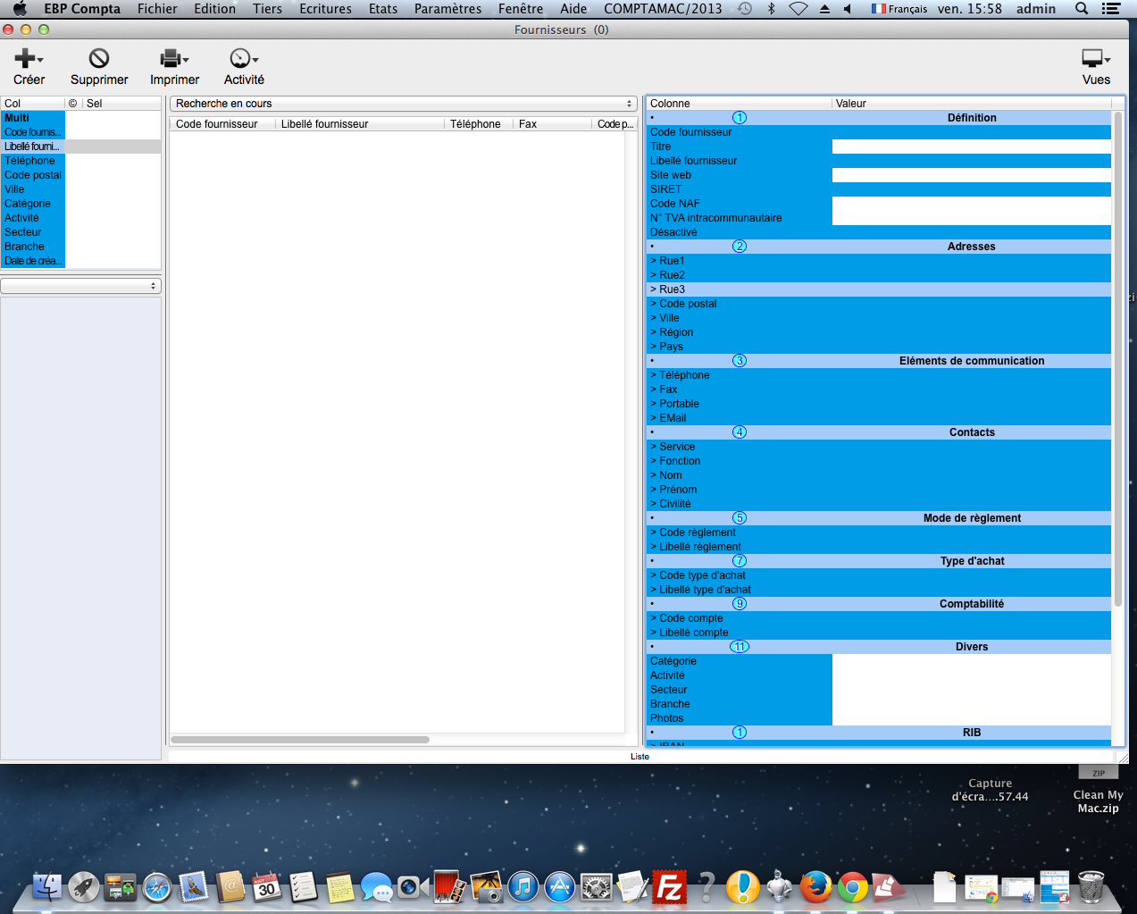Open Spotlight search magnifier
The height and width of the screenshot is (914, 1137).
1082,8
